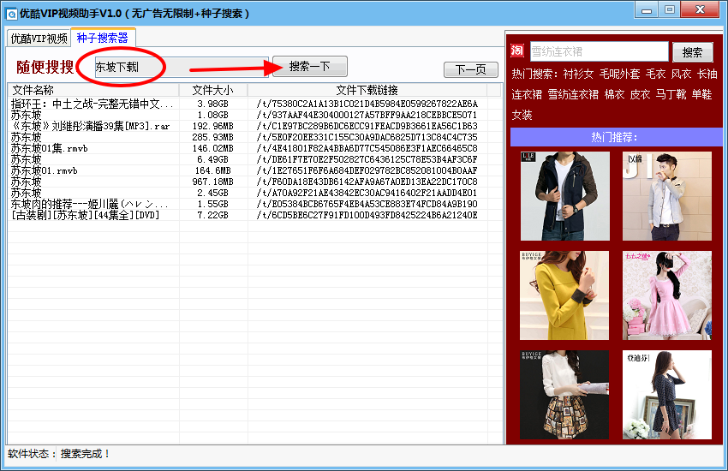Open the pink dress product thumbnail
Screen dimensions: 728x471
click(x=666, y=295)
